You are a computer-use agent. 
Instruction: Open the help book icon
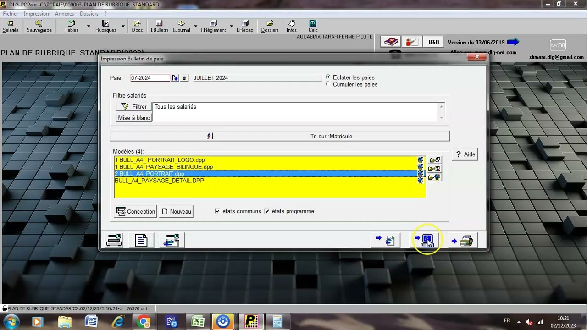click(391, 42)
